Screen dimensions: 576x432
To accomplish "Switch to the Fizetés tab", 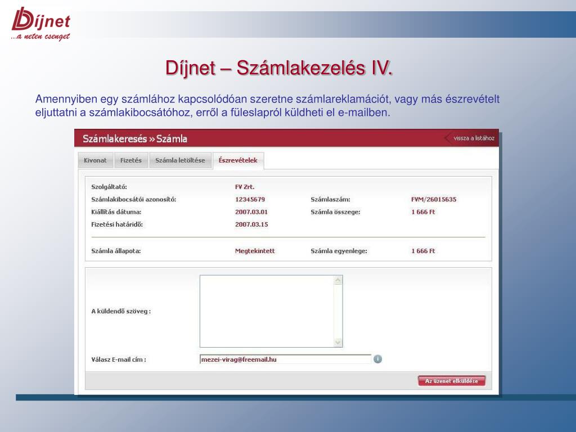I will tap(130, 160).
